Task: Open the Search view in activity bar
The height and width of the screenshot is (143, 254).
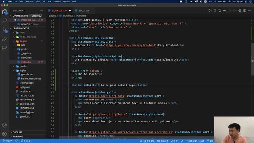Action: coord(4,21)
